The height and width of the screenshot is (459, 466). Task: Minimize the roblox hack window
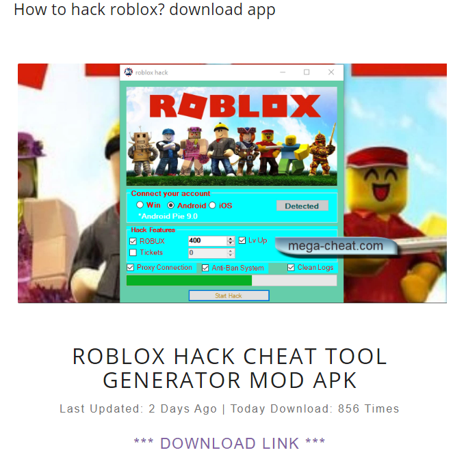click(283, 72)
